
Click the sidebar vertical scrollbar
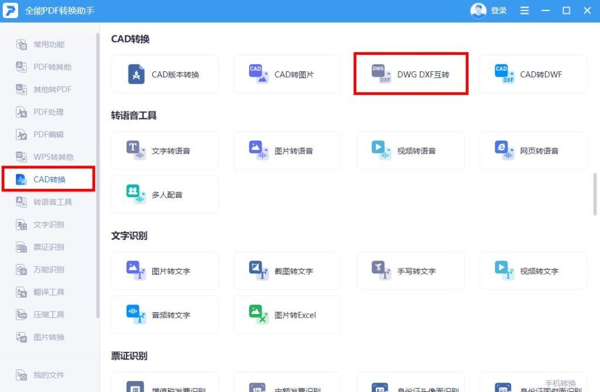pos(98,176)
